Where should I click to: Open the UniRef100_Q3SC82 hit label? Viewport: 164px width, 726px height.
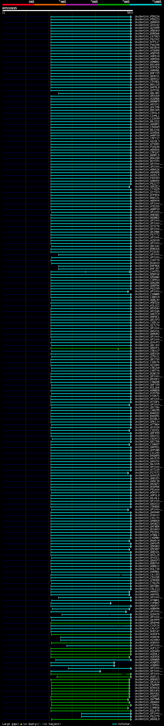tap(147, 25)
